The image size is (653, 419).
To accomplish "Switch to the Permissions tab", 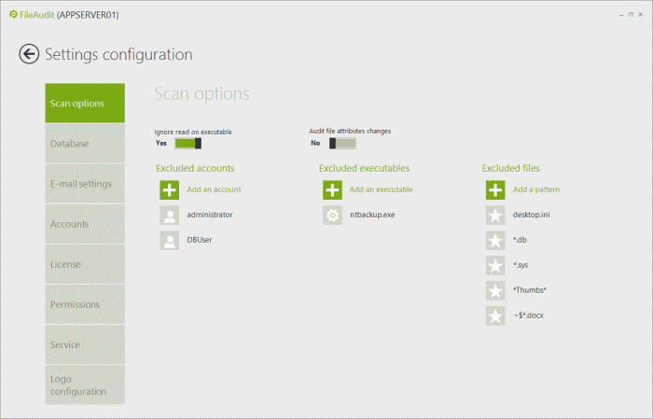I will 85,304.
